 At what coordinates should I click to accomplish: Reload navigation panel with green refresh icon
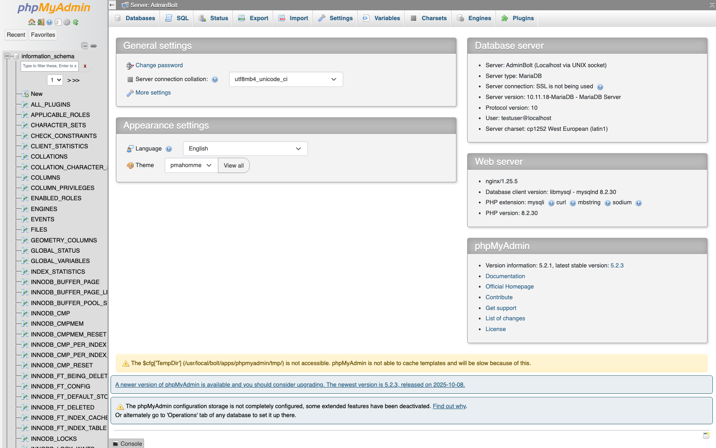[x=76, y=22]
